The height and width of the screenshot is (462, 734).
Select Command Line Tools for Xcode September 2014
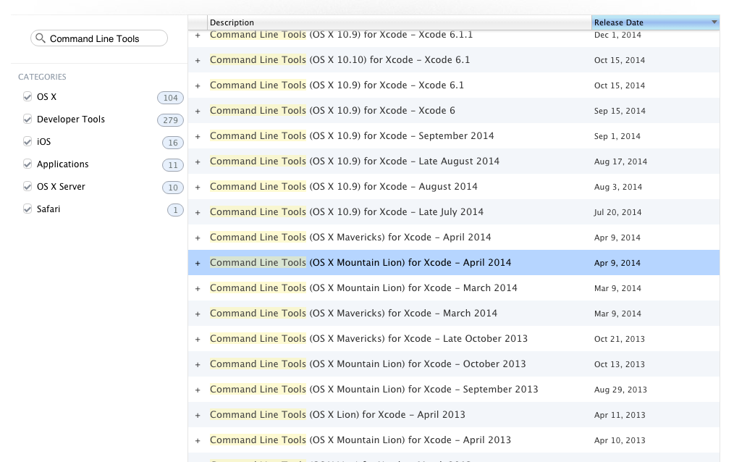pos(352,135)
